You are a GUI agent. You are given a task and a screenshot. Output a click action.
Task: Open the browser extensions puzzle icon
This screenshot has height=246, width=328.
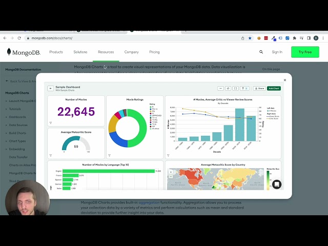pyautogui.click(x=295, y=38)
